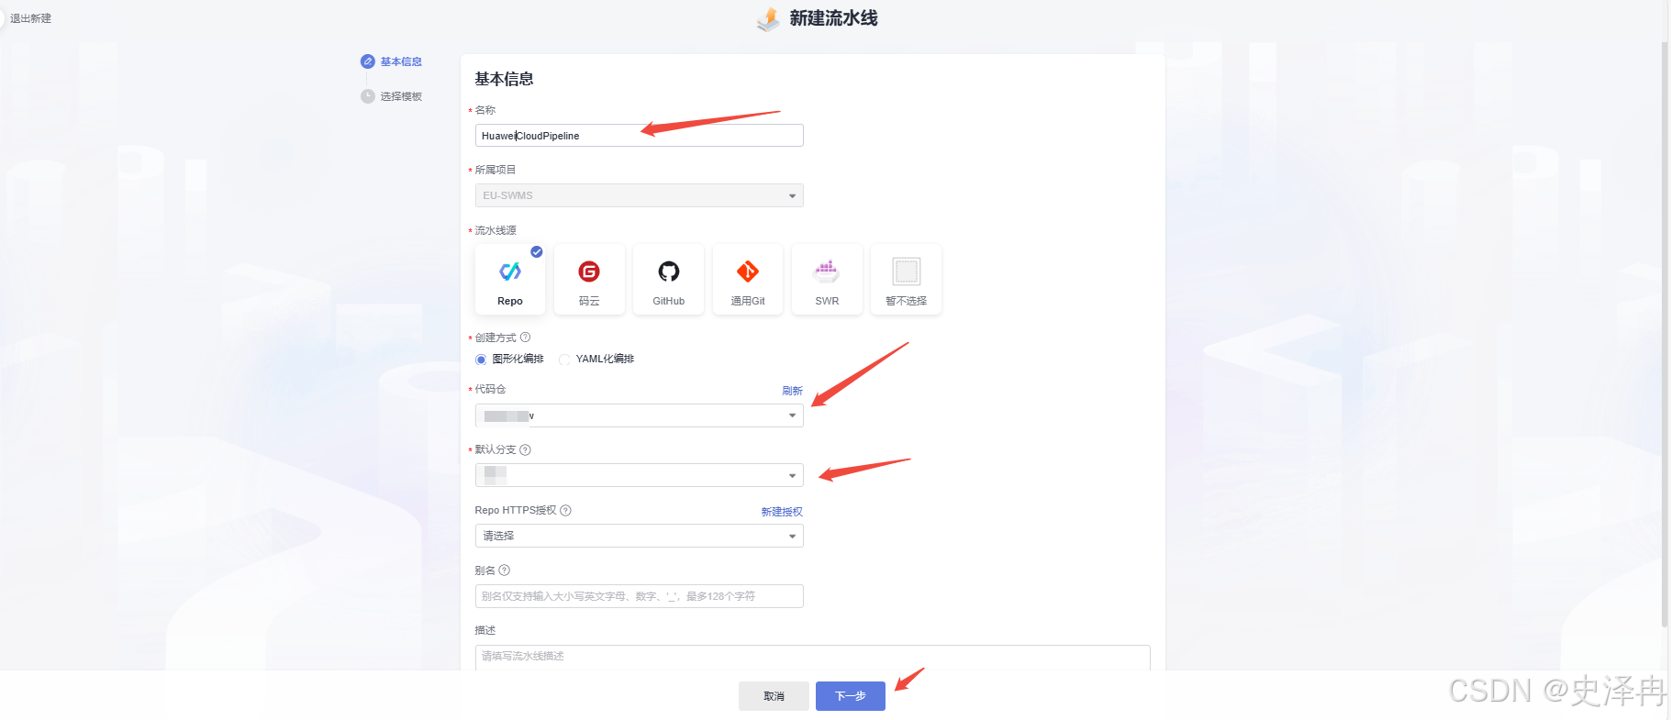Click 退出新建 to exit creation
The width and height of the screenshot is (1671, 720).
pyautogui.click(x=30, y=18)
